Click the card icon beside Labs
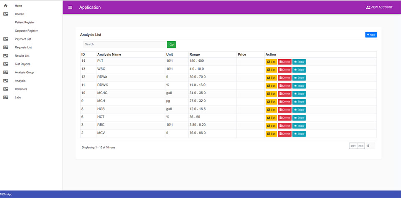401x198 pixels. coord(5,97)
